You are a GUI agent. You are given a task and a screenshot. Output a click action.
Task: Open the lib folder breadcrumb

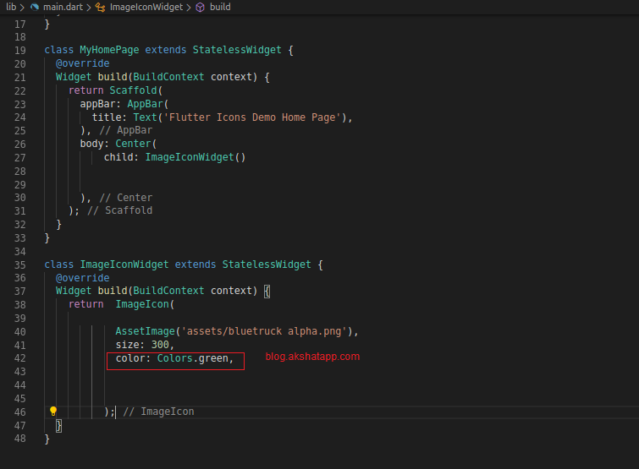pyautogui.click(x=11, y=7)
